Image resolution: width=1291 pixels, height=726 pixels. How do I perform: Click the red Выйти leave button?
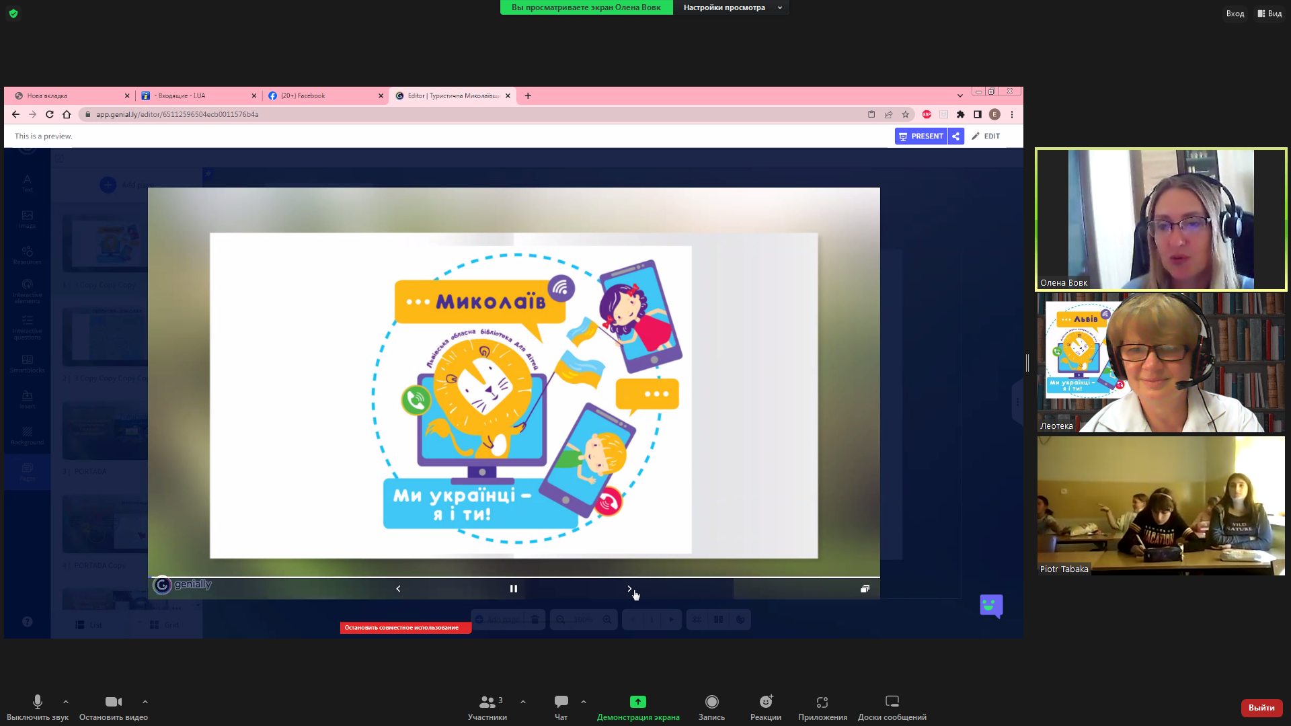pos(1261,708)
